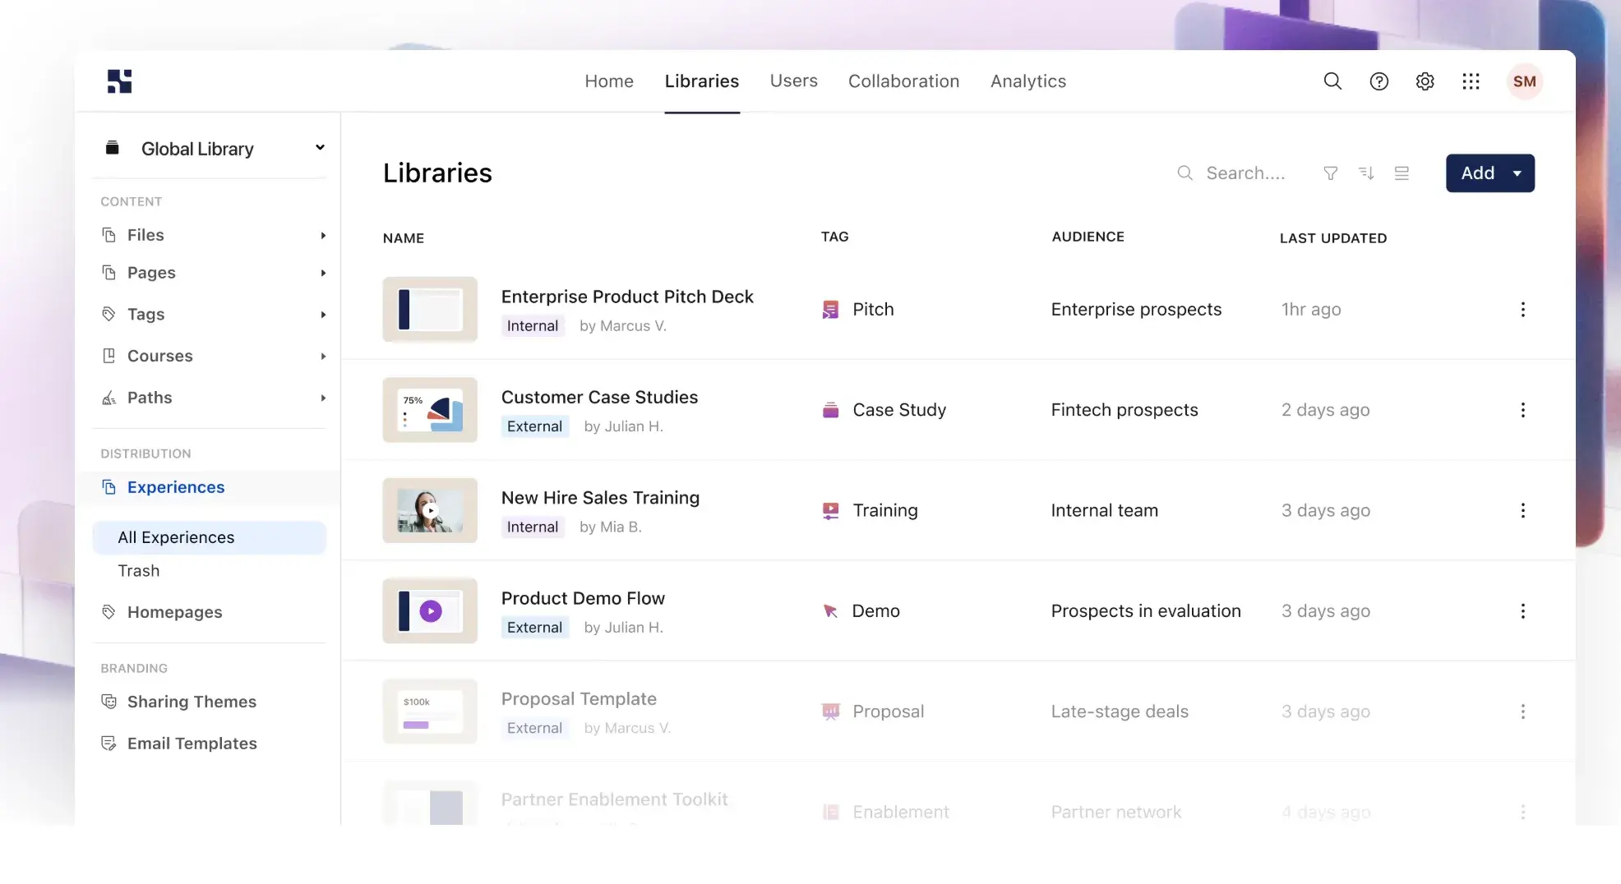Viewport: 1621px width, 884px height.
Task: Click the Case Study tag icon
Action: [830, 410]
